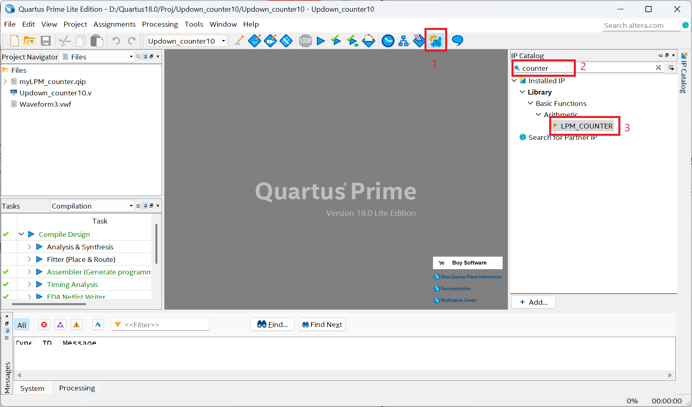Undo the last action

pyautogui.click(x=116, y=41)
